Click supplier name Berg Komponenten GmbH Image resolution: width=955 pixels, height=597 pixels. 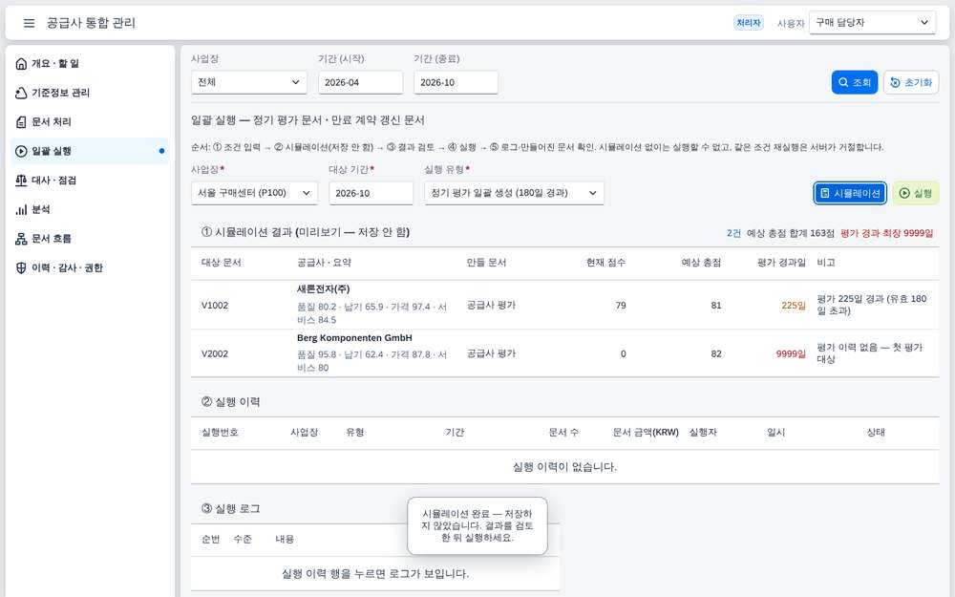pos(354,338)
